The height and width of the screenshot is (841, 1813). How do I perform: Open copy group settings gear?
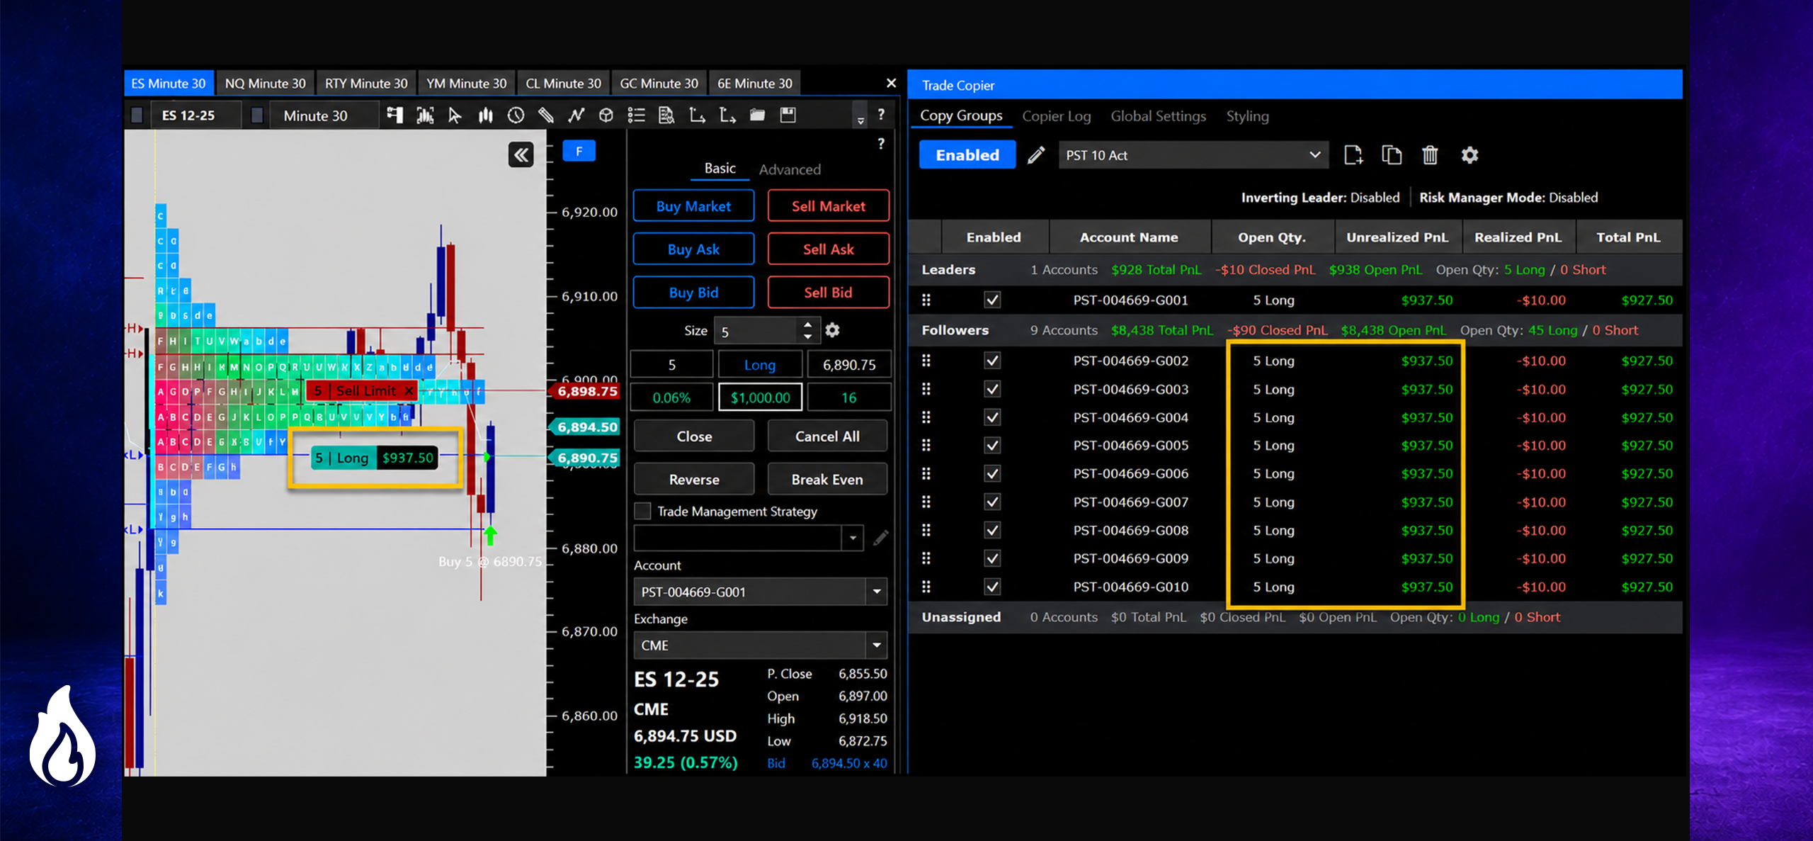click(x=1470, y=155)
